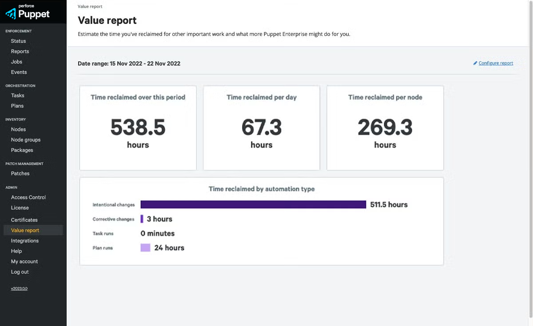View the Packages inventory
The image size is (533, 326).
21,150
